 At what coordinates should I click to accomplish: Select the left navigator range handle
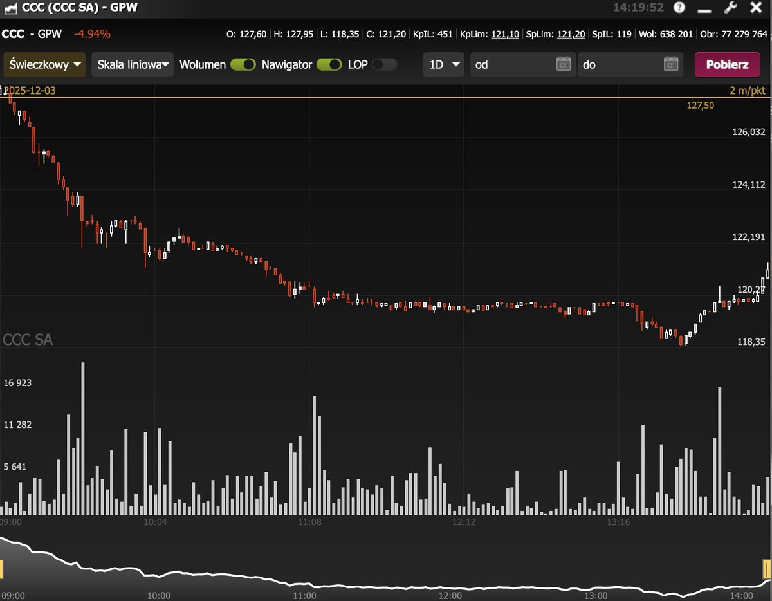1,569
